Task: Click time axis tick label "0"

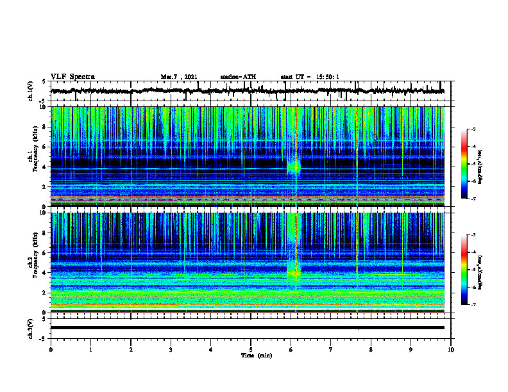Action: pos(51,350)
